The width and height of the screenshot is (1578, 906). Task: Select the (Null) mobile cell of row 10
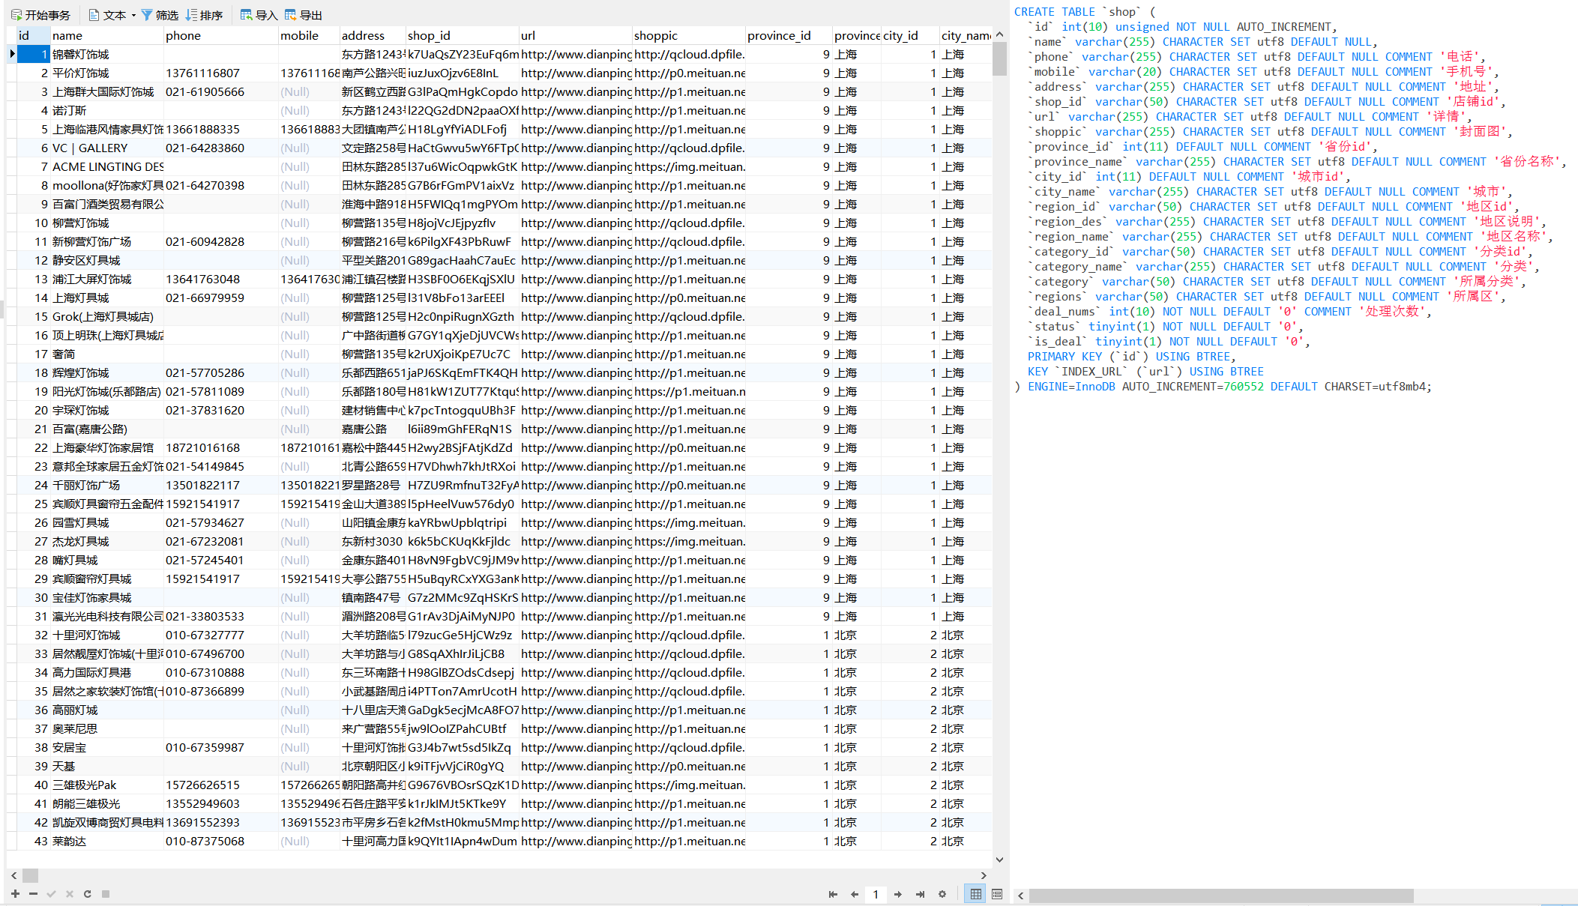309,223
